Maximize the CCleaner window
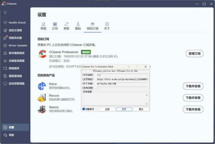The image size is (215, 144). 204,4
